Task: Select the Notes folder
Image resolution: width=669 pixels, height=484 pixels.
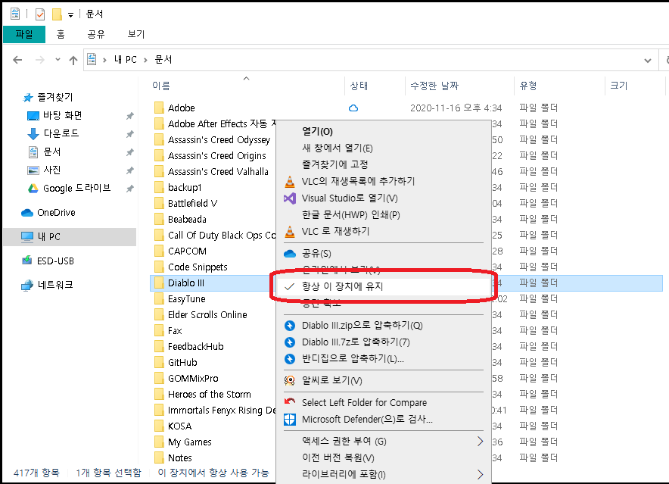Action: (179, 458)
